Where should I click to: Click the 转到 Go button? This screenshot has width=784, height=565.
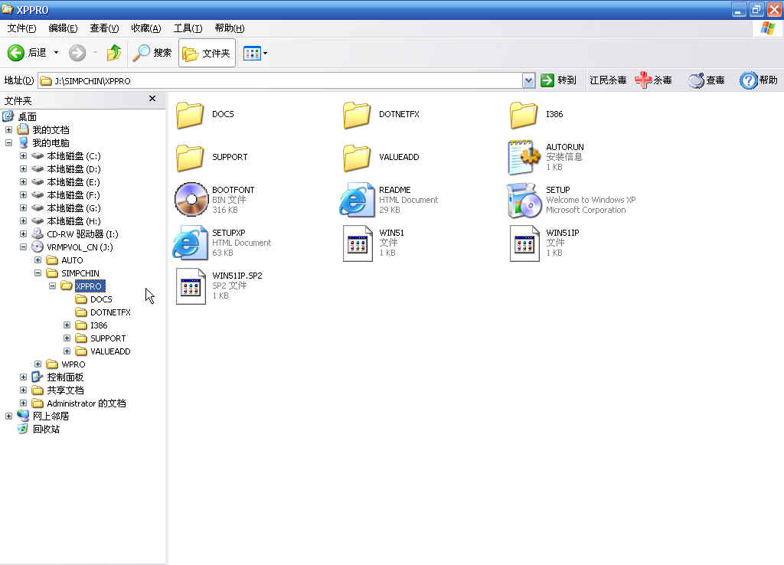pyautogui.click(x=558, y=80)
